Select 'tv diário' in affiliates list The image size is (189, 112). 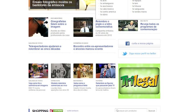[104, 15]
